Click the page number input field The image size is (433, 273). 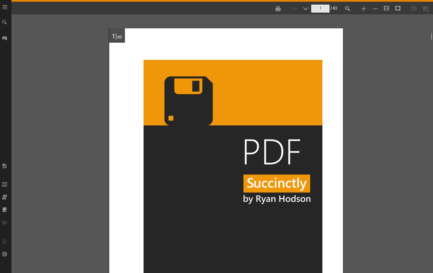tap(320, 9)
